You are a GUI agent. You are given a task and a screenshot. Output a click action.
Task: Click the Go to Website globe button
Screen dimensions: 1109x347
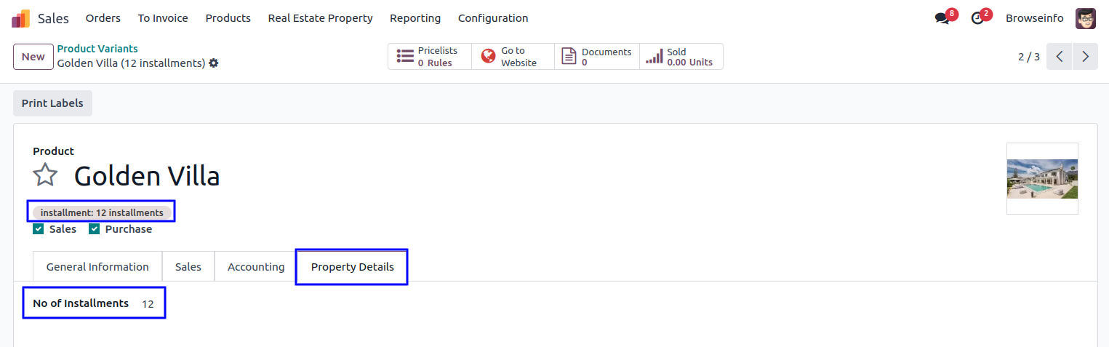pyautogui.click(x=513, y=57)
